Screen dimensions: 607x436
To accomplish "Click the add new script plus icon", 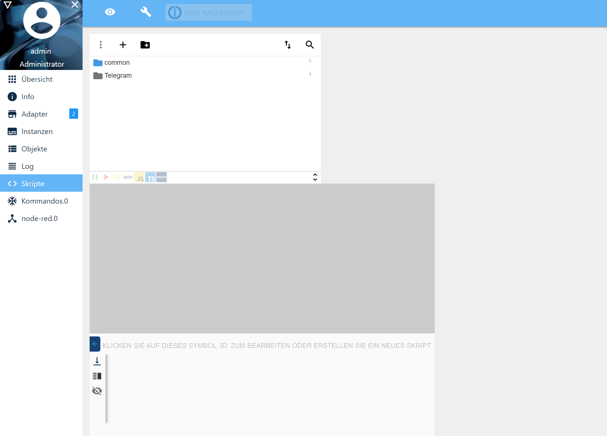I will pyautogui.click(x=123, y=45).
